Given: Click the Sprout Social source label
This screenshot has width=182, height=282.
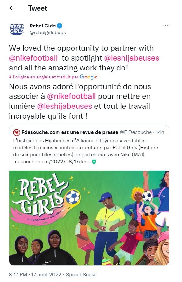Looking at the screenshot, I should [81, 275].
